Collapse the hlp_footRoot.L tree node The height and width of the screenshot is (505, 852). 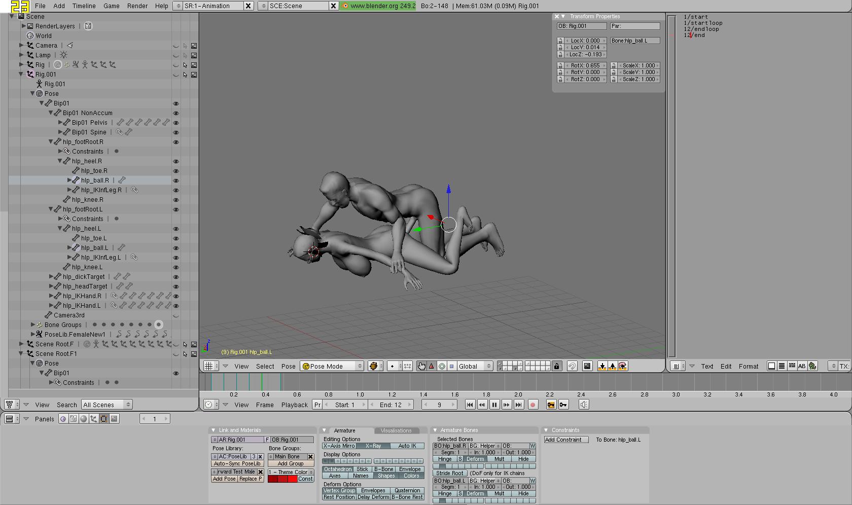click(x=51, y=209)
